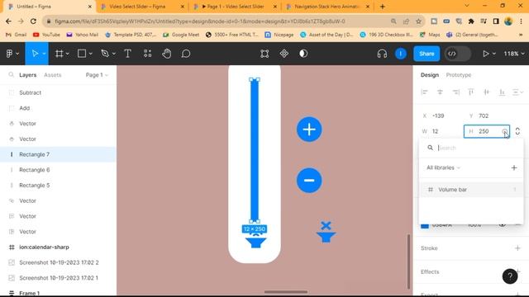Toggle constrain proportions icon

(517, 131)
